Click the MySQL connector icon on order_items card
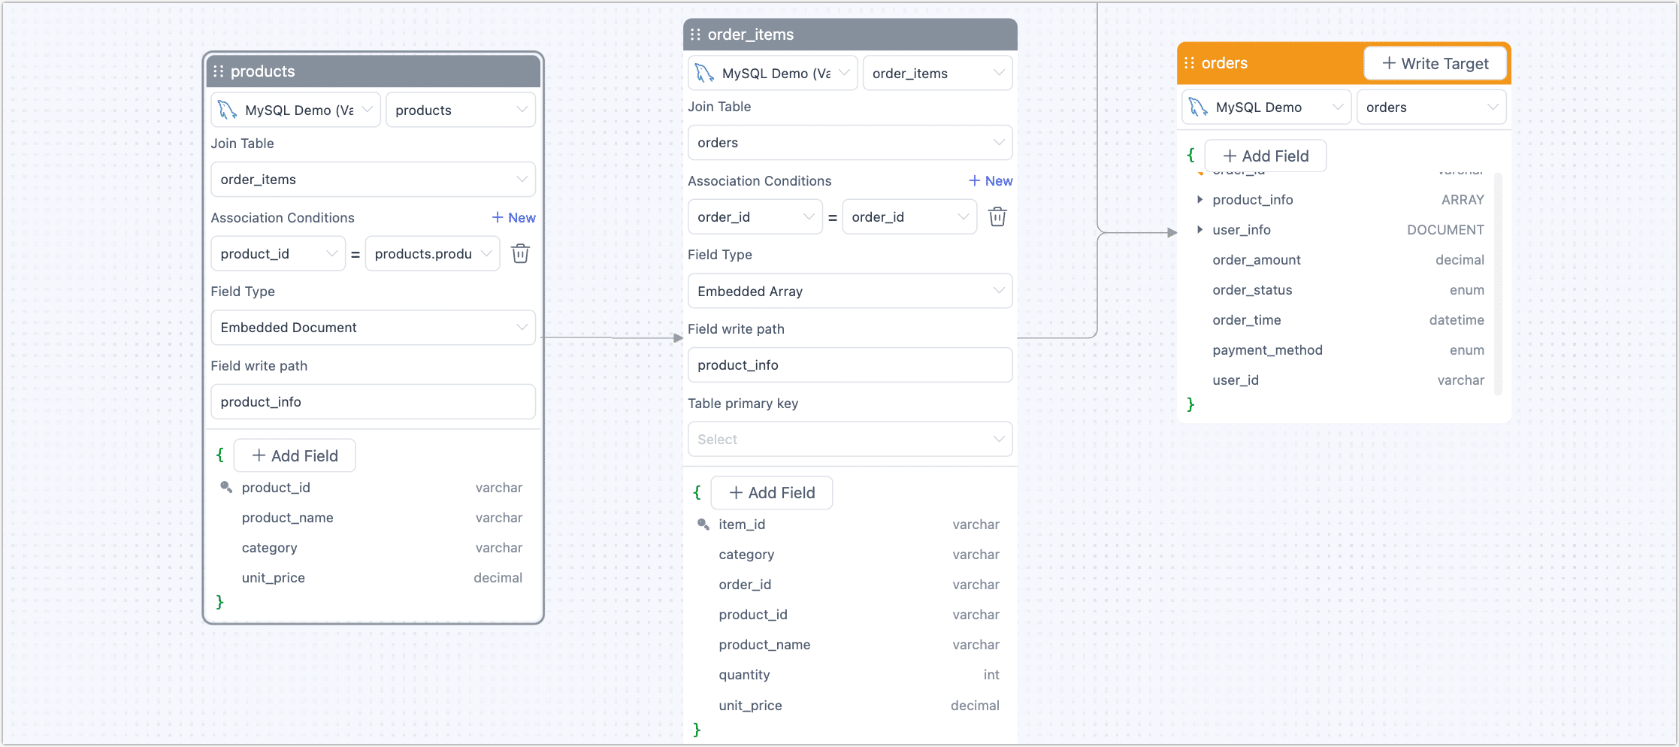The width and height of the screenshot is (1679, 747). (706, 72)
